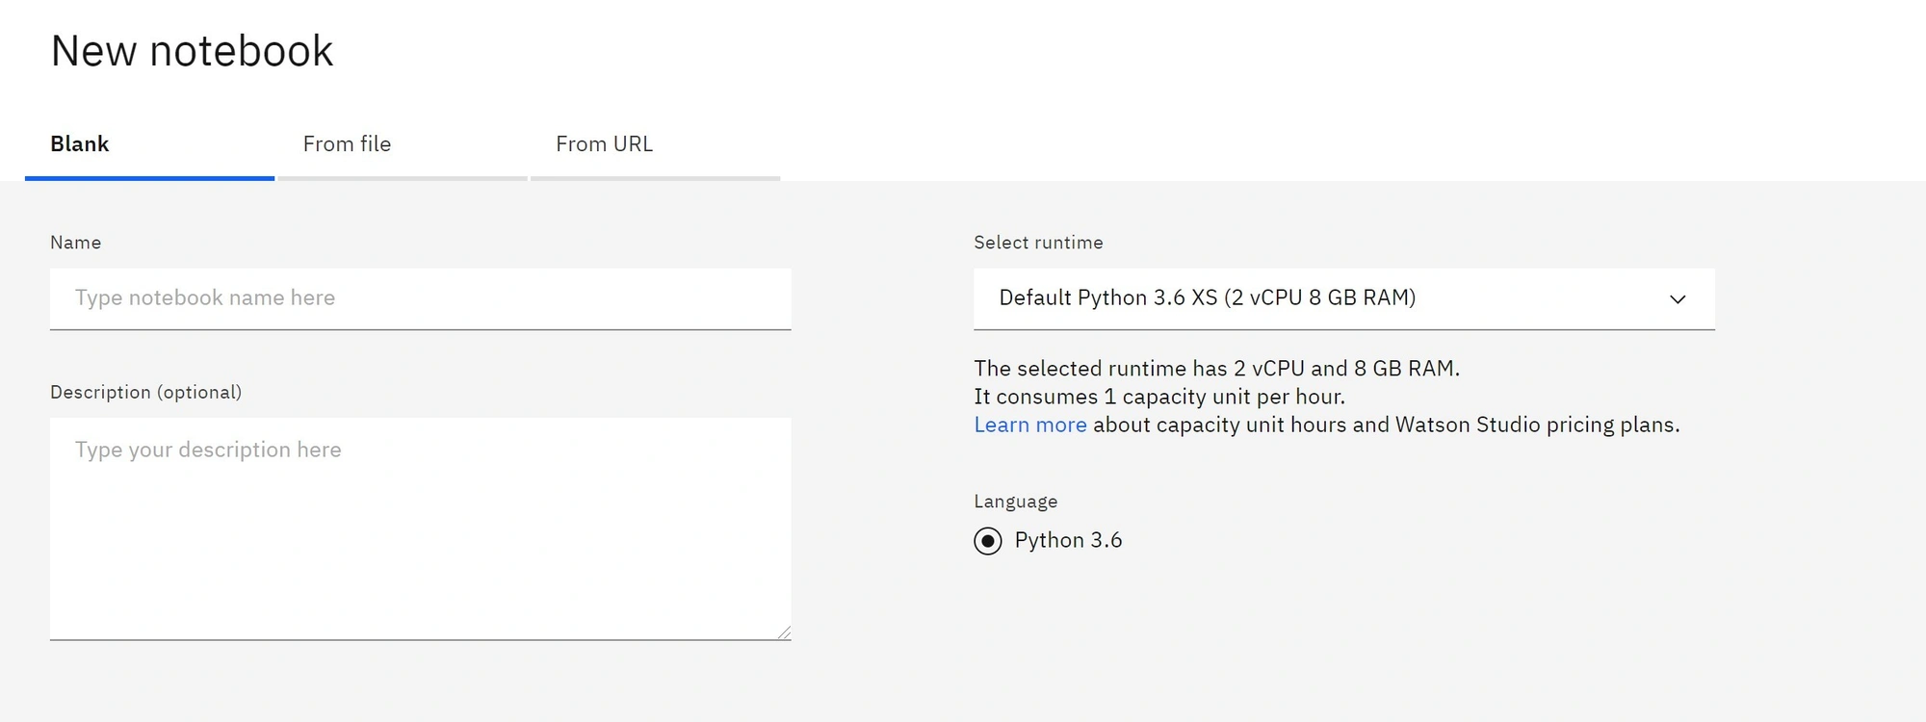
Task: Click the Watson Studio pricing plans text
Action: pyautogui.click(x=1537, y=425)
